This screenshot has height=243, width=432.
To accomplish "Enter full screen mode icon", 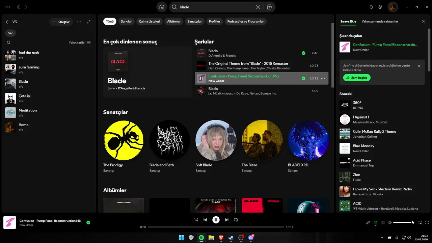I will tap(427, 222).
